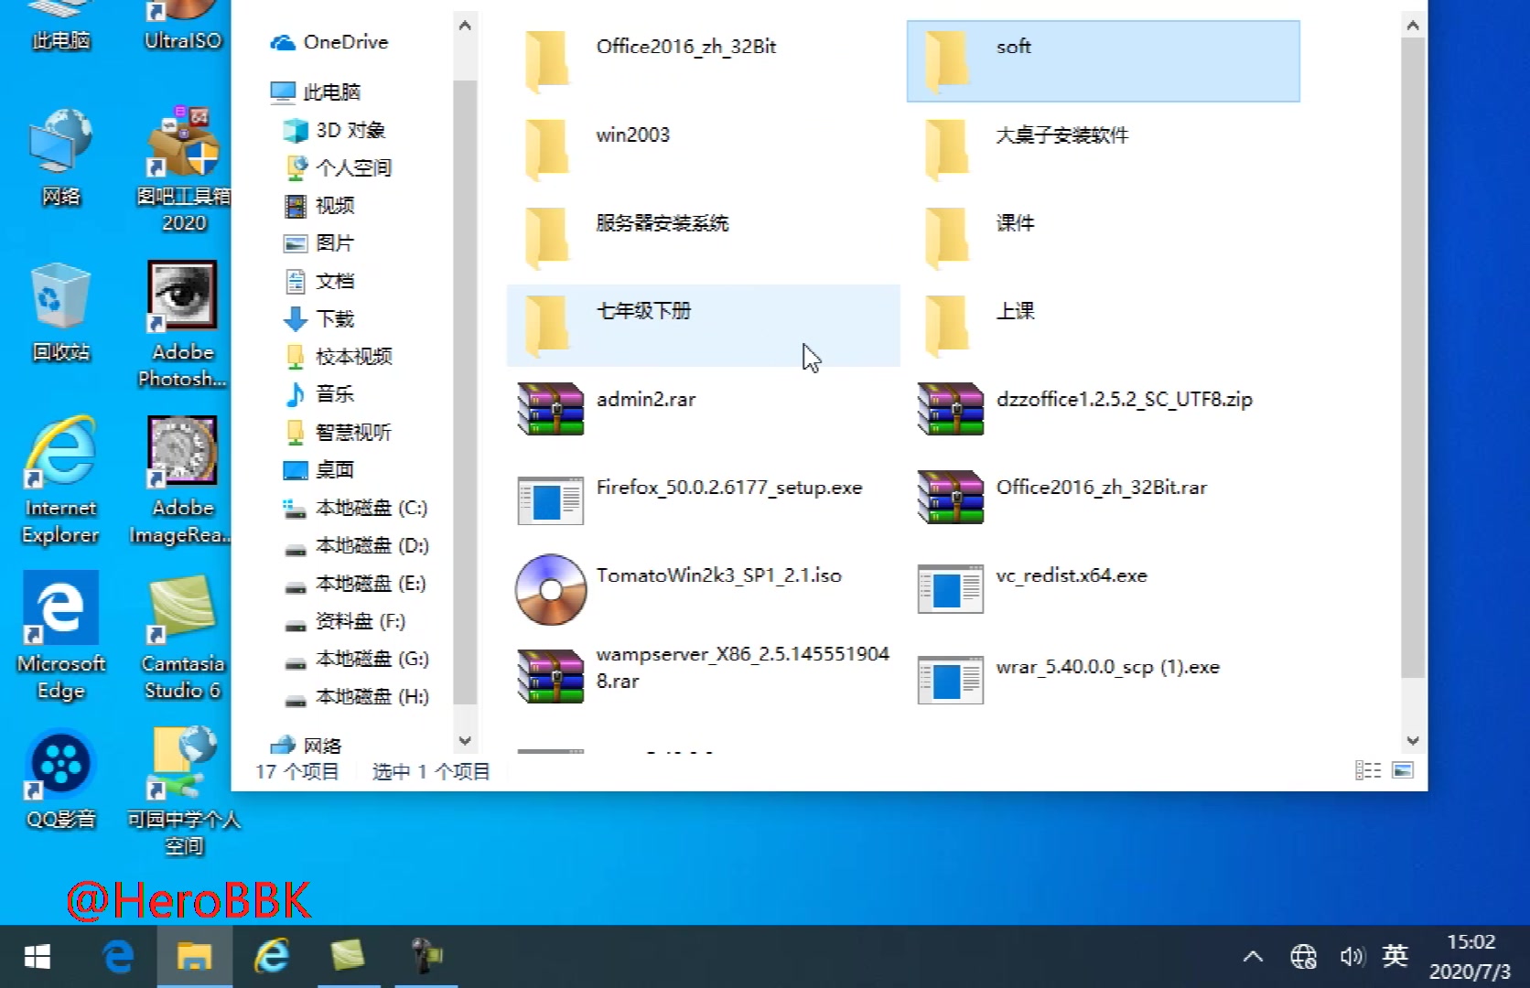
Task: Click the speaker icon in the system tray
Action: pos(1352,957)
